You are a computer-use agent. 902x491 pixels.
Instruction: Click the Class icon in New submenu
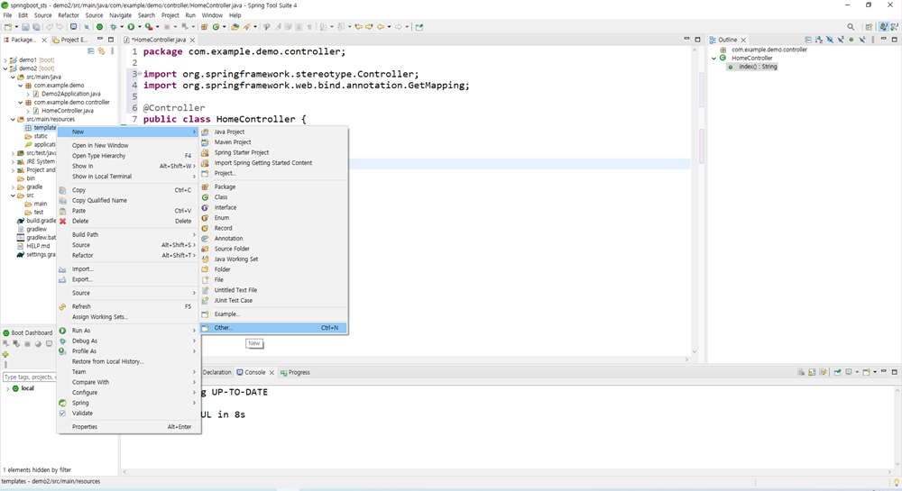click(x=205, y=197)
